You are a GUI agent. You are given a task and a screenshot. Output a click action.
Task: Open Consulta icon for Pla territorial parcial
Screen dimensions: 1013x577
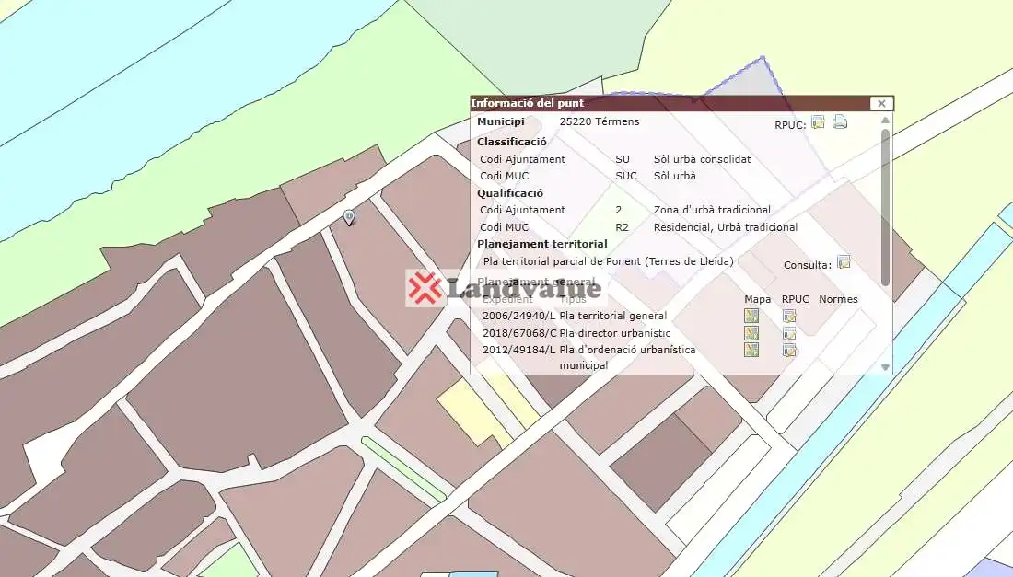click(844, 262)
